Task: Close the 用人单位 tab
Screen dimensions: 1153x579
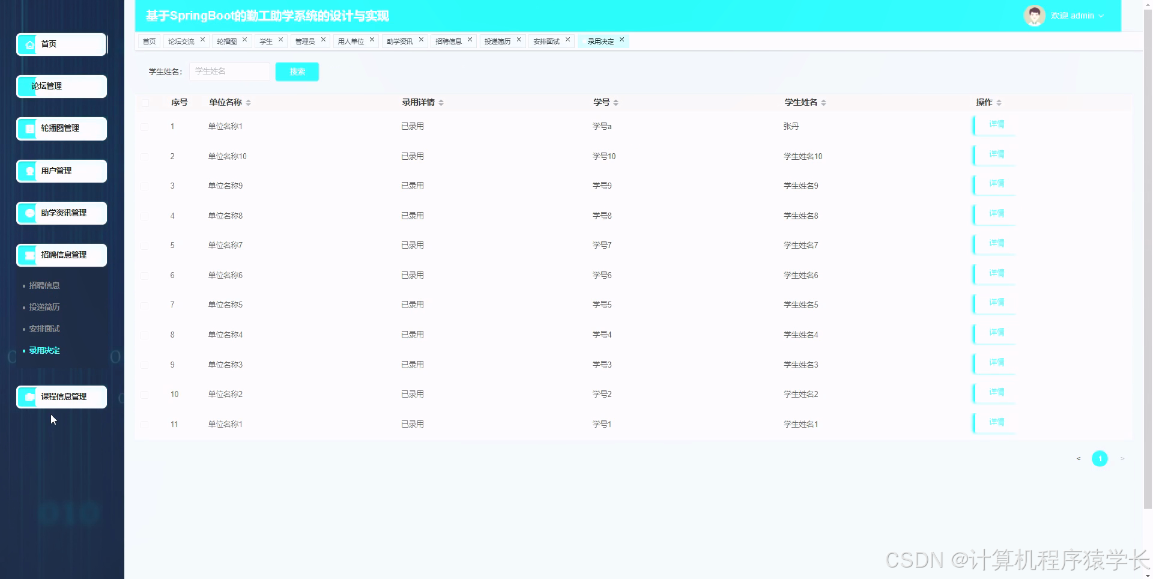Action: point(372,40)
